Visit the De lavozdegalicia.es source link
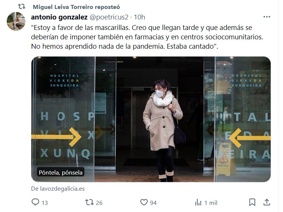The image size is (283, 212). click(x=58, y=189)
